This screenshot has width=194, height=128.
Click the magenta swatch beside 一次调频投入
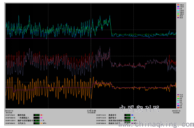42,118
